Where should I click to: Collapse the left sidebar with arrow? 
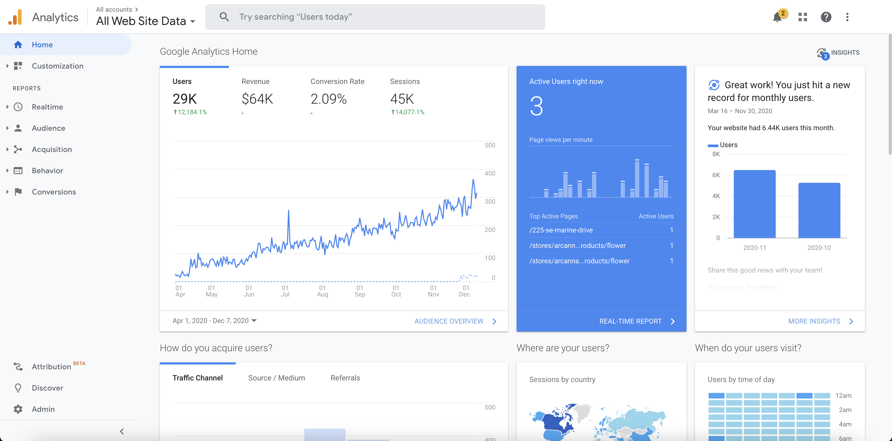pyautogui.click(x=122, y=431)
